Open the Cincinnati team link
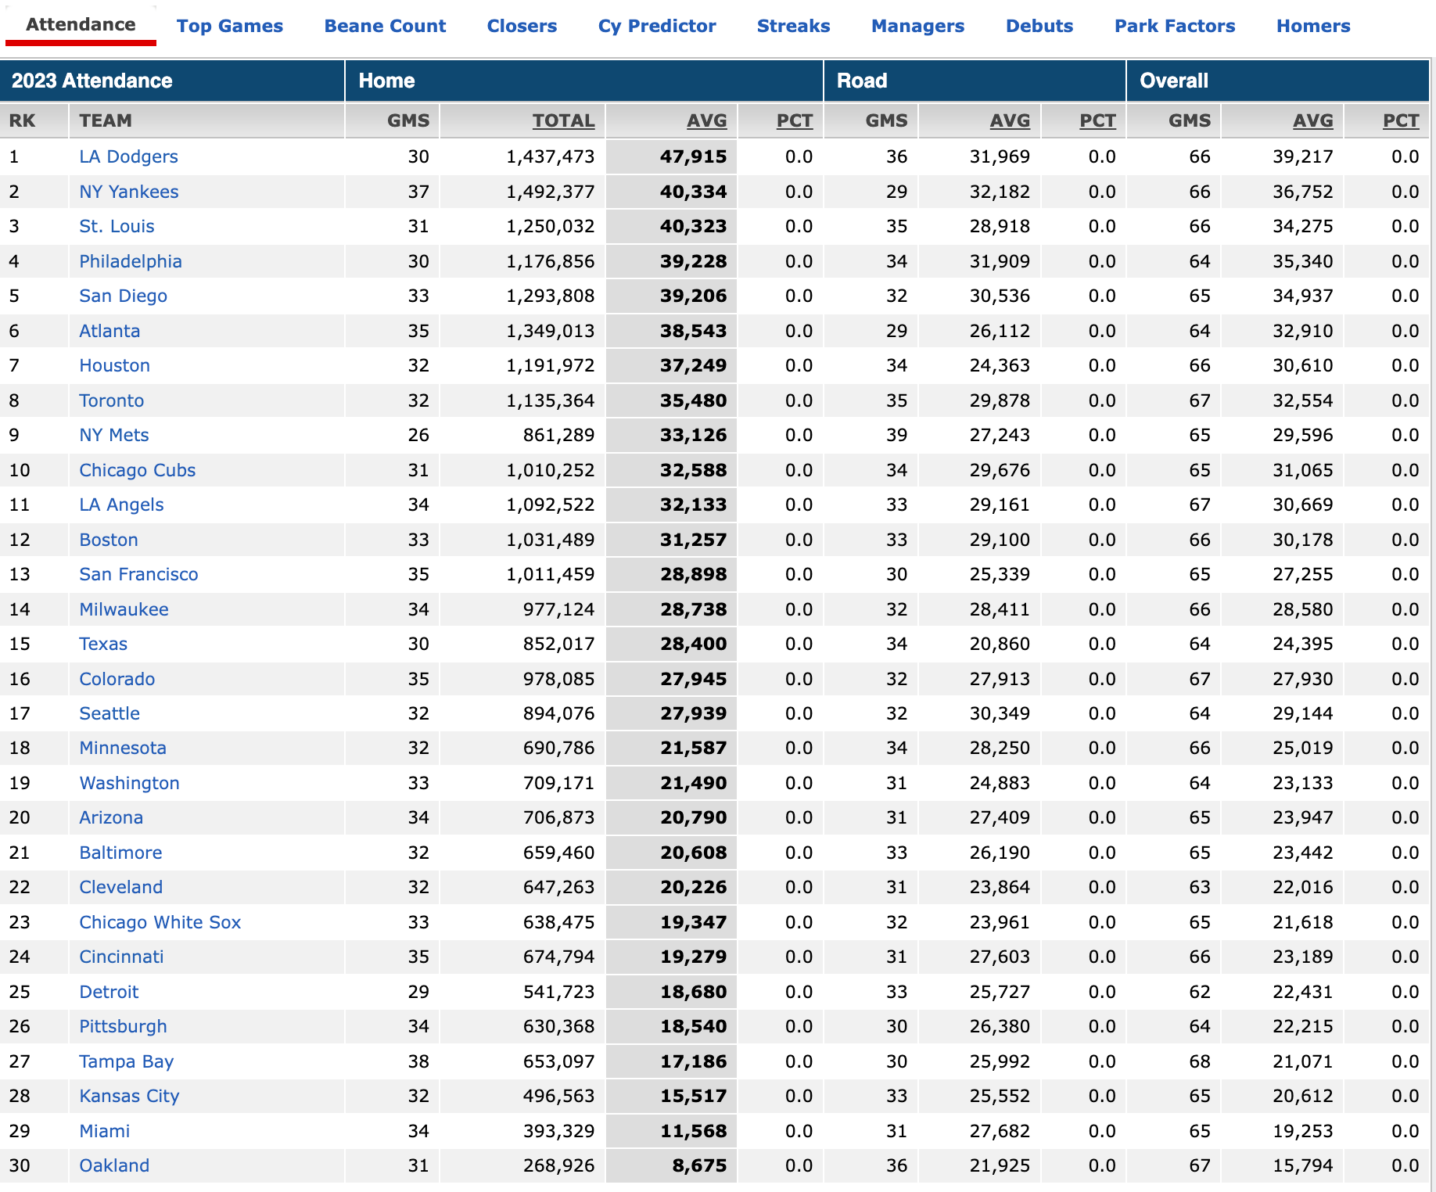Viewport: 1436px width, 1192px height. tap(121, 957)
